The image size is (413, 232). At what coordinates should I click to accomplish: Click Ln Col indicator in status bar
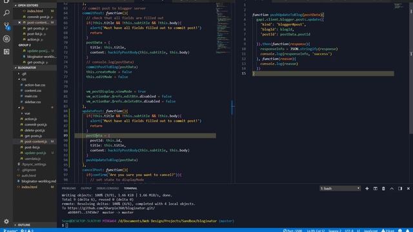[316, 231]
